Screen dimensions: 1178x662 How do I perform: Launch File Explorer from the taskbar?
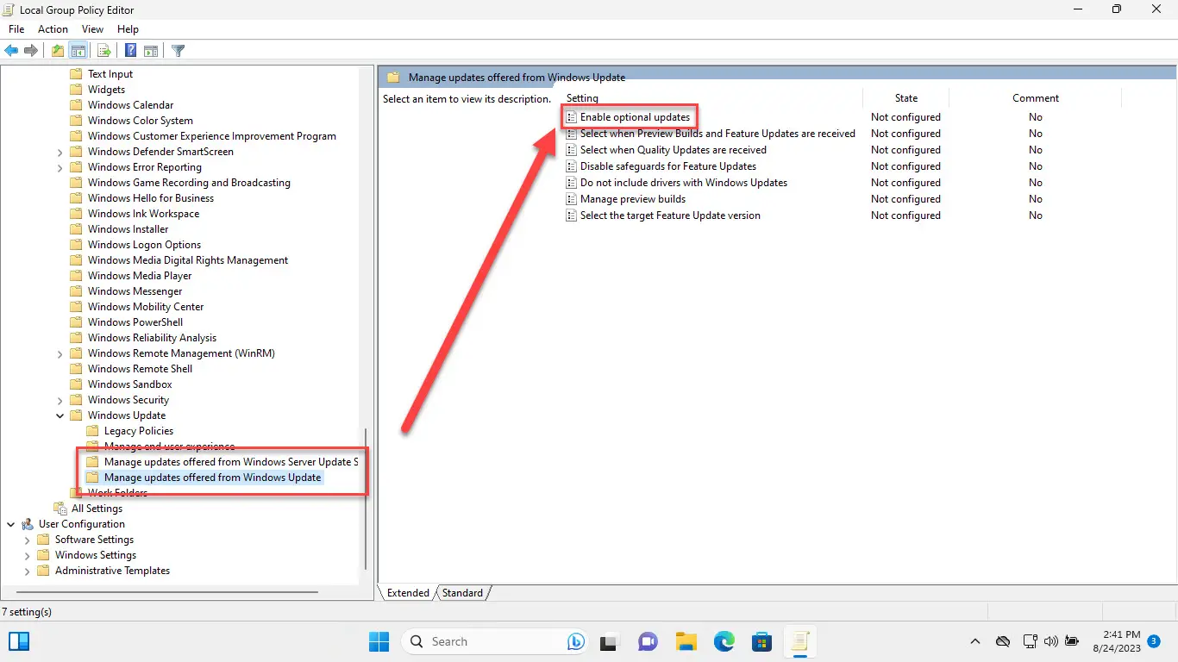pos(686,641)
